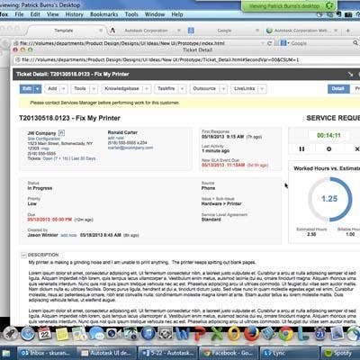The image size is (360, 360).
Task: Click the Firefox icon in the dock
Action: click(x=251, y=334)
